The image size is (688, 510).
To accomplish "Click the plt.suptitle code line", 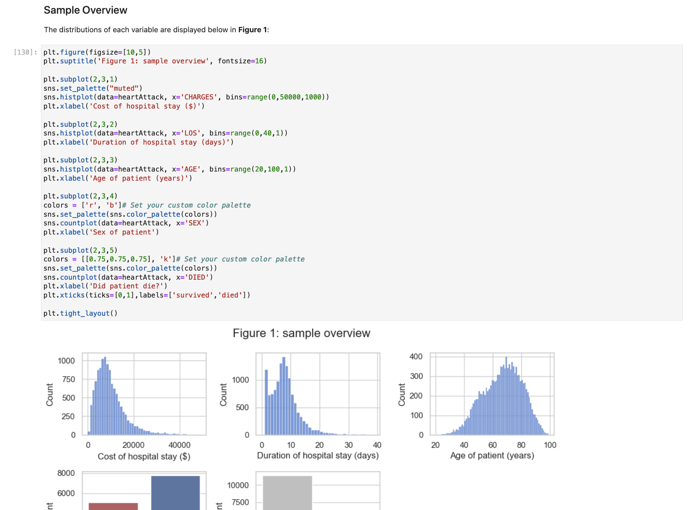I will tap(155, 61).
